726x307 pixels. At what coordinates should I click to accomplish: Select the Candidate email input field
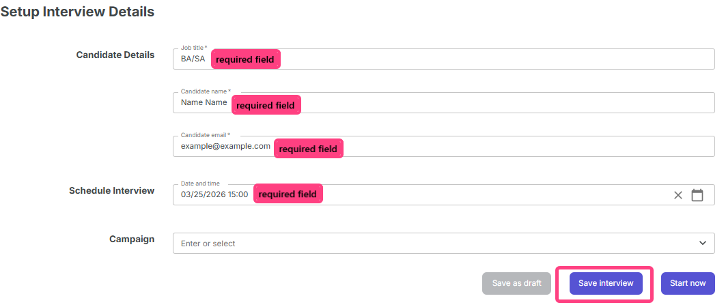point(512,146)
